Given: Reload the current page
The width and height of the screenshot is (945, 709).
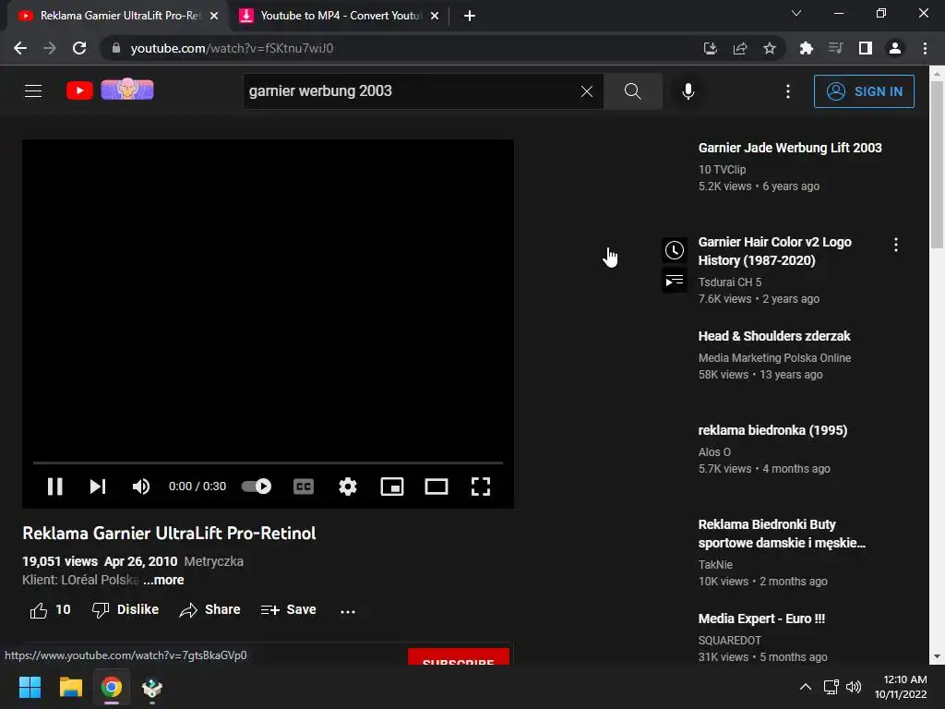Looking at the screenshot, I should (79, 48).
